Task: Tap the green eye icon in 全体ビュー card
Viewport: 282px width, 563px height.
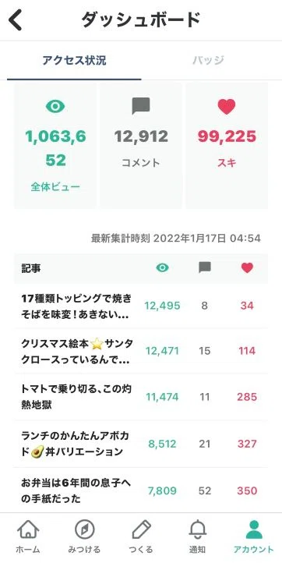Action: (x=55, y=107)
